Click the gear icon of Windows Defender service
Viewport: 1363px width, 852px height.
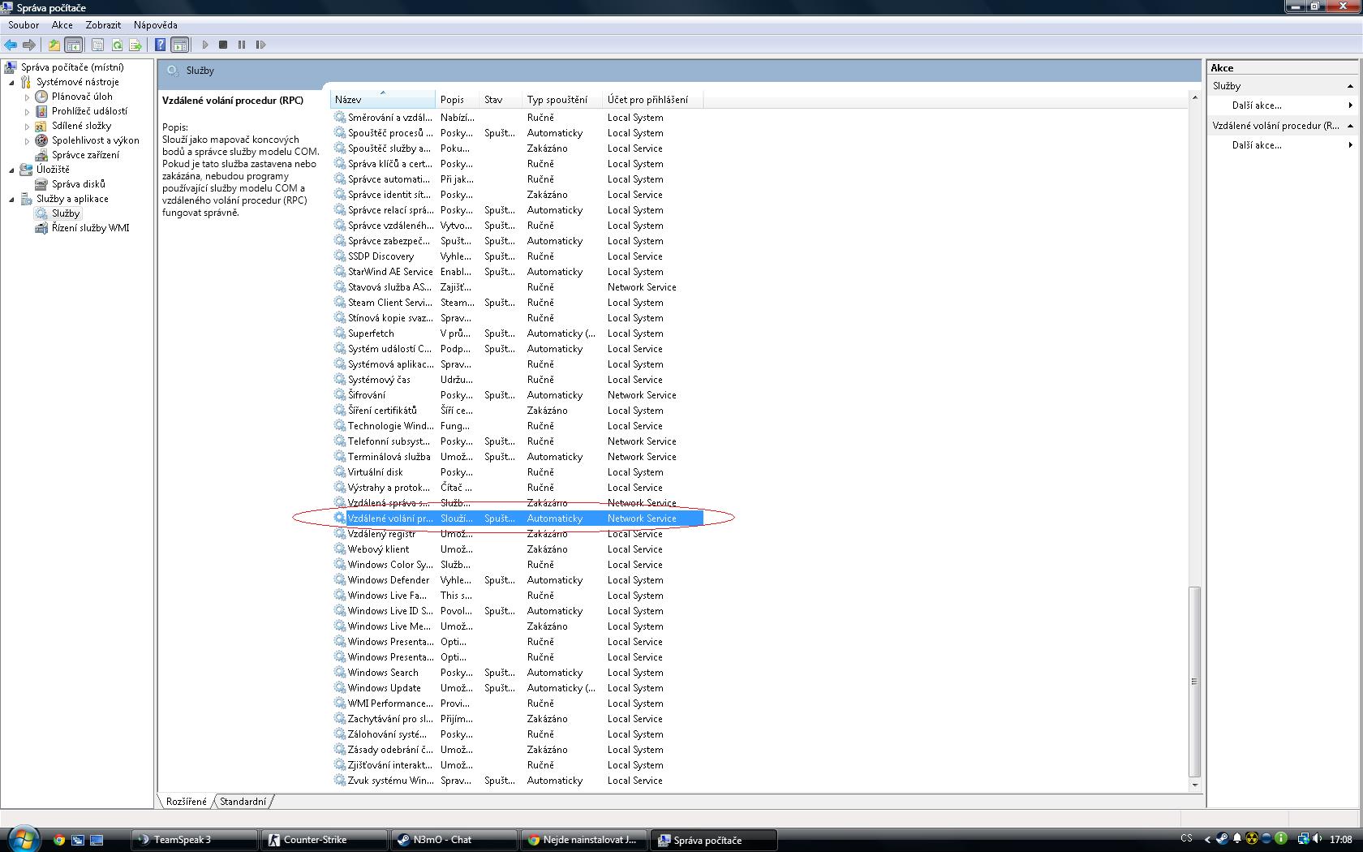coord(340,580)
